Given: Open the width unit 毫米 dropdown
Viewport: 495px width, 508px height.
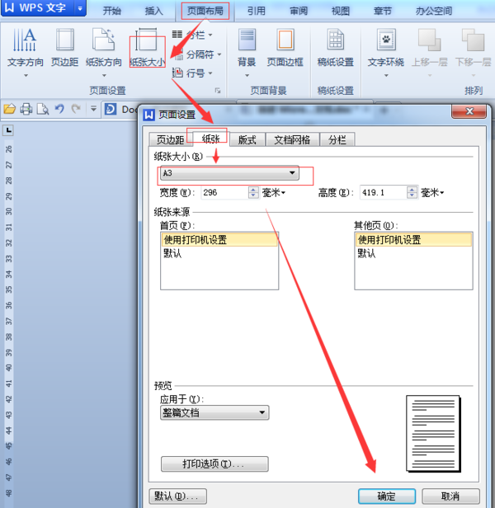Looking at the screenshot, I should pyautogui.click(x=274, y=193).
